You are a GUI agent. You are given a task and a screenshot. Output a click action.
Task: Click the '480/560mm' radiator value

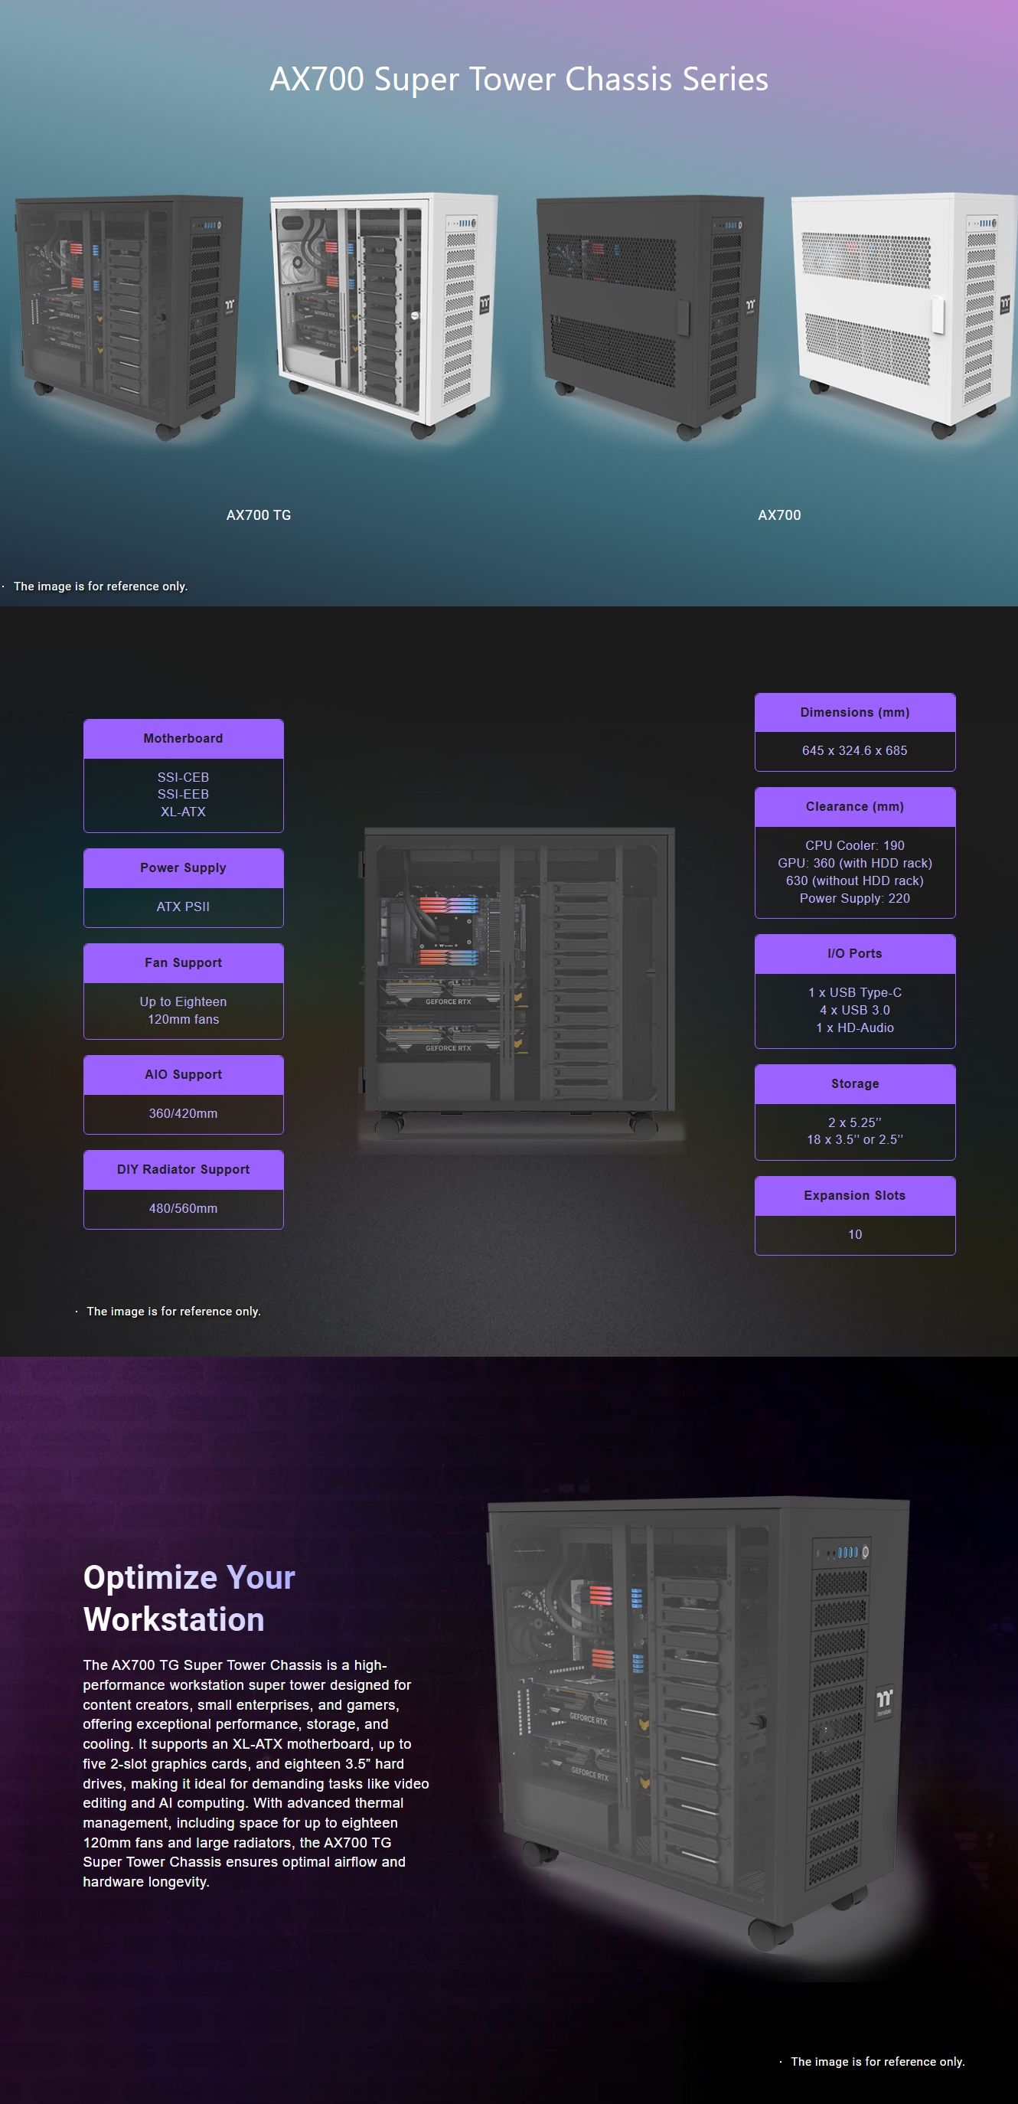184,1208
